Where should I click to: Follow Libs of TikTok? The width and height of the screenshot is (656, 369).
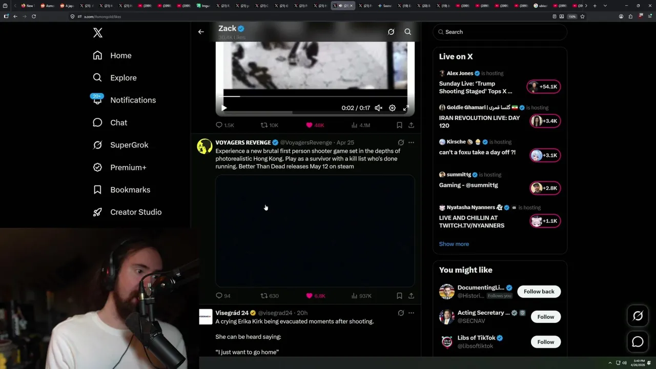[546, 342]
